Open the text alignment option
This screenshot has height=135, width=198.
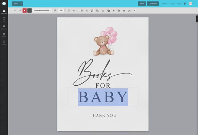pyautogui.click(x=87, y=11)
